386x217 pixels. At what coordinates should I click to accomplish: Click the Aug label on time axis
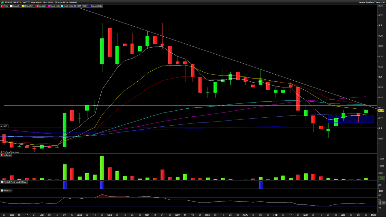click(x=79, y=214)
